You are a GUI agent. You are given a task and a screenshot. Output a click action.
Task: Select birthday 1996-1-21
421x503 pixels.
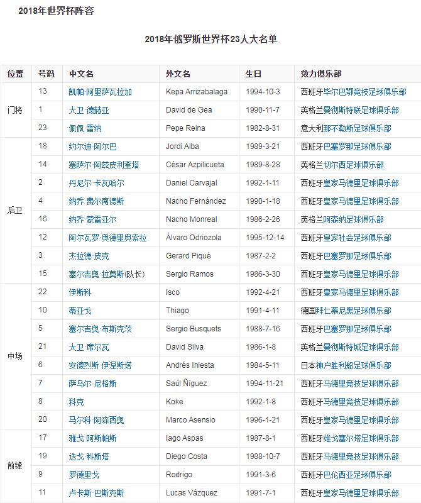[x=262, y=420]
